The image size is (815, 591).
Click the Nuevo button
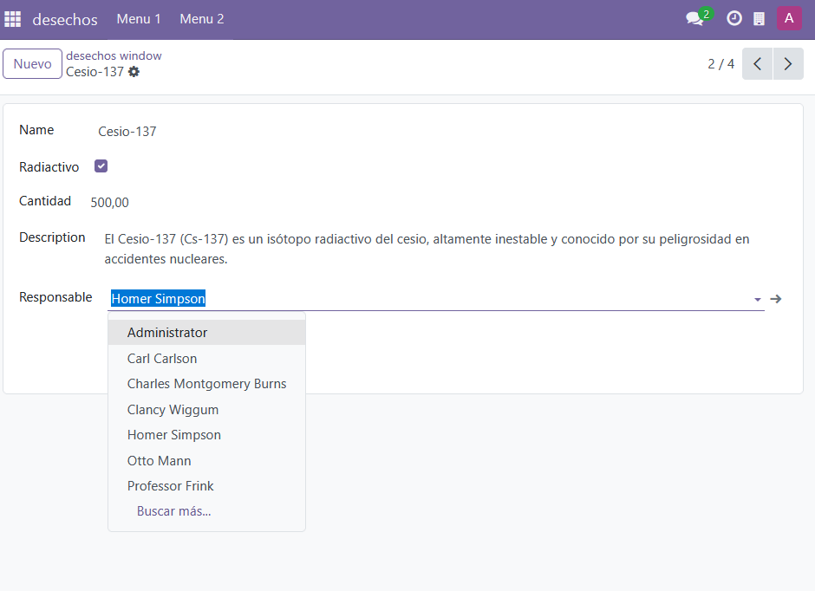33,64
